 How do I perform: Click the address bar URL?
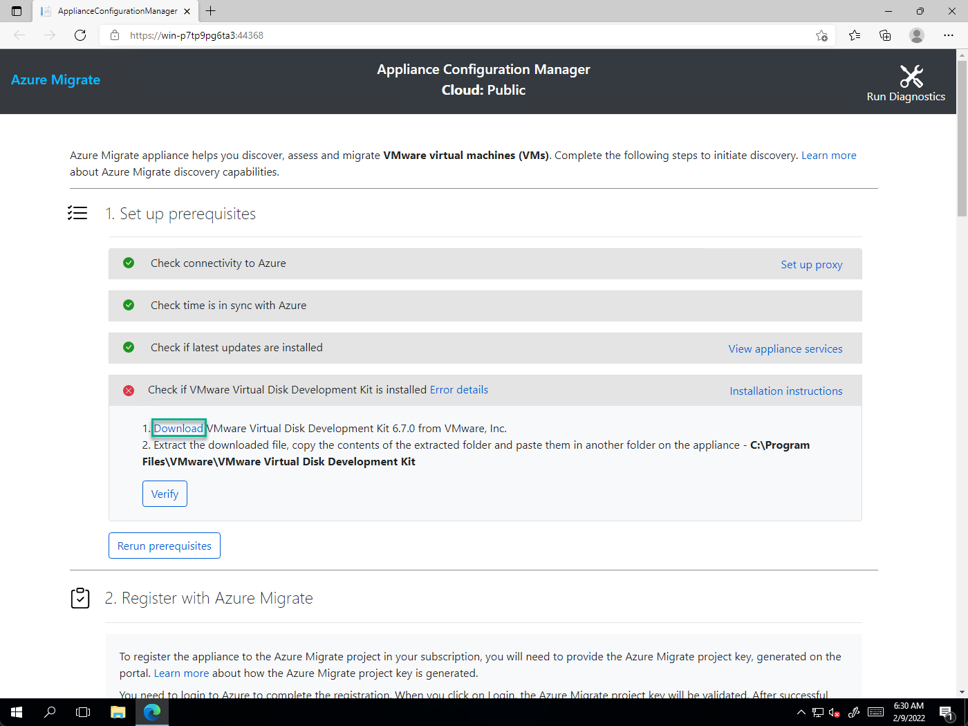coord(196,35)
